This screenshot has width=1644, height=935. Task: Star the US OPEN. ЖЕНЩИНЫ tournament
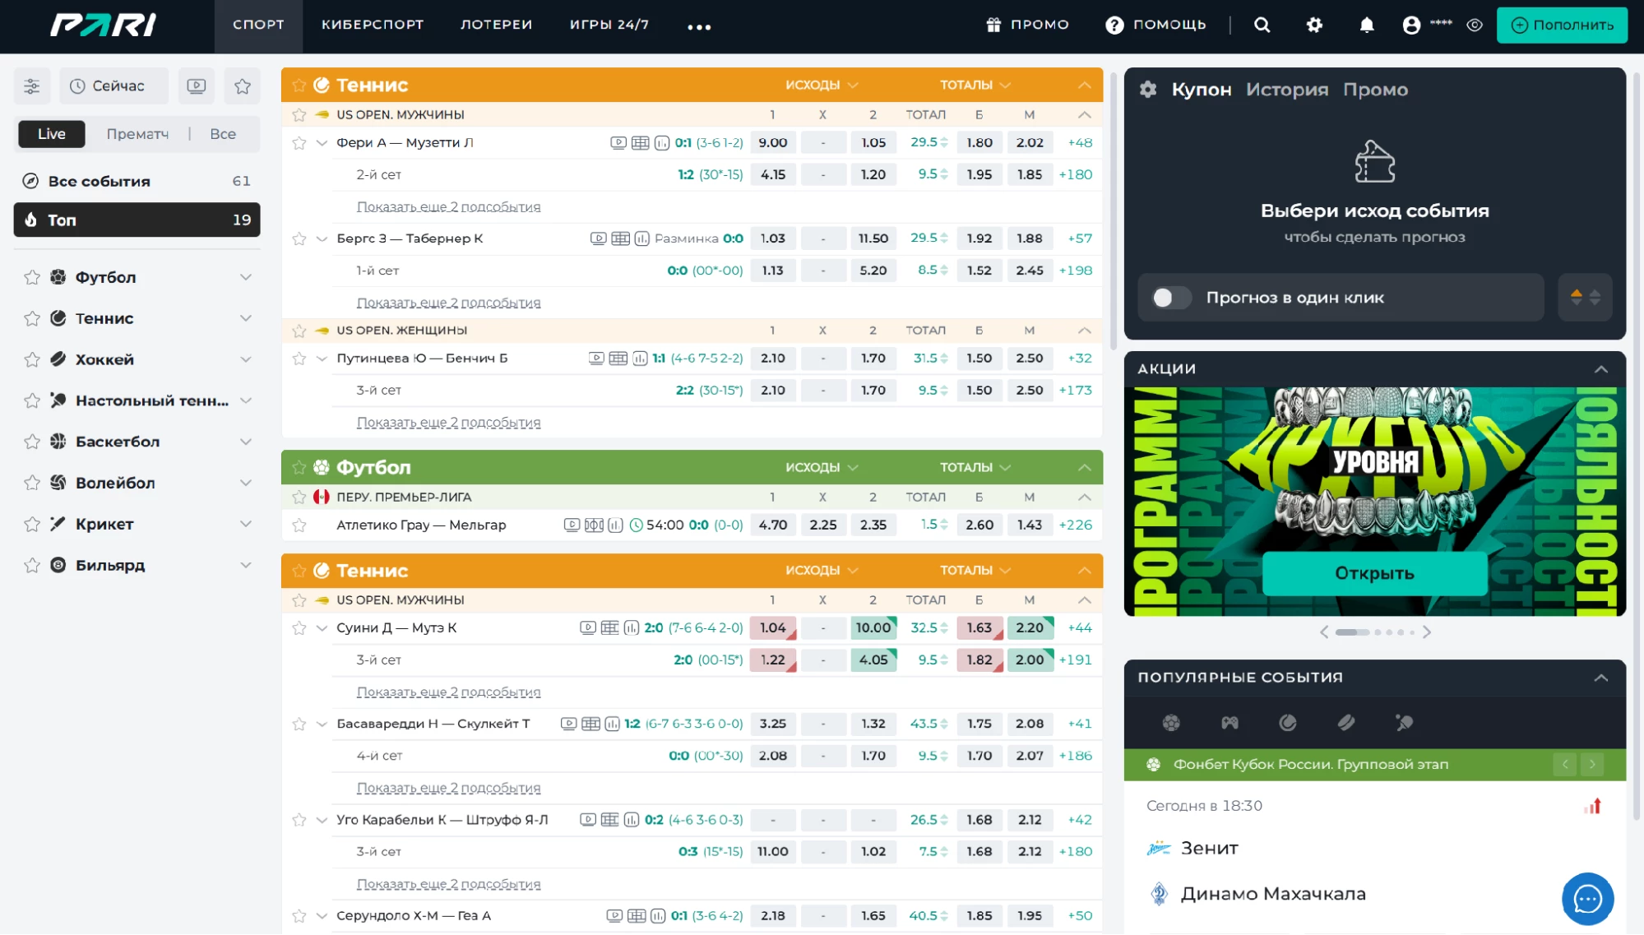click(x=299, y=331)
